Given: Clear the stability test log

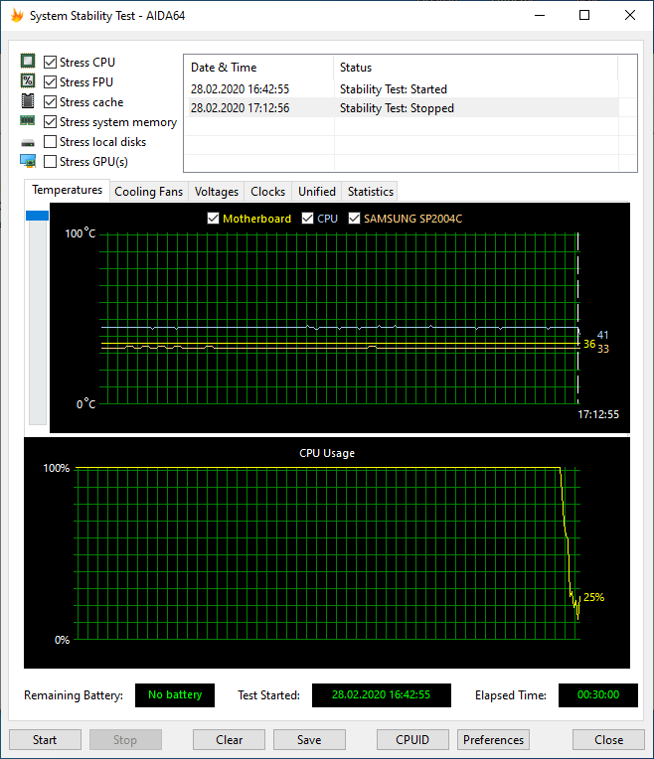Looking at the screenshot, I should (230, 740).
